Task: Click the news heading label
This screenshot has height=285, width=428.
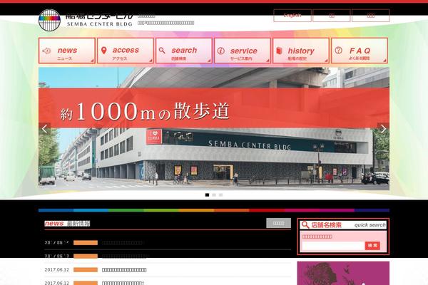Action: click(67, 224)
